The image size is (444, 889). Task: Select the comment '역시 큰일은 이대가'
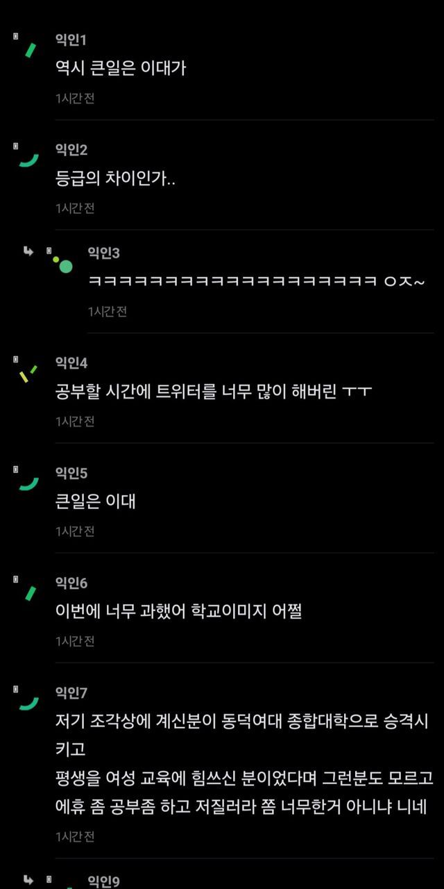coord(121,68)
